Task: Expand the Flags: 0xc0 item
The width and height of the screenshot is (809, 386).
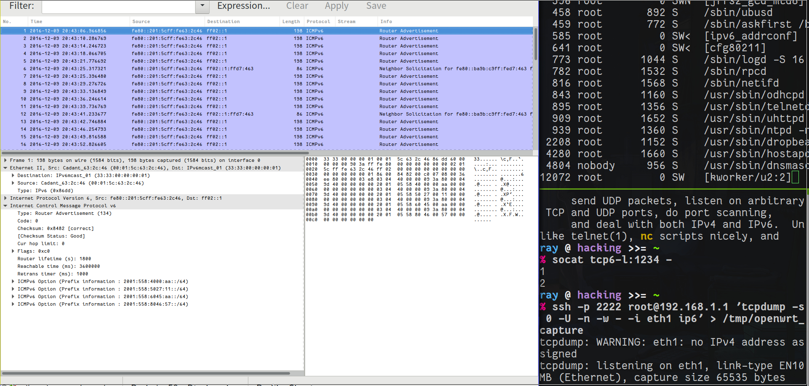Action: (13, 251)
